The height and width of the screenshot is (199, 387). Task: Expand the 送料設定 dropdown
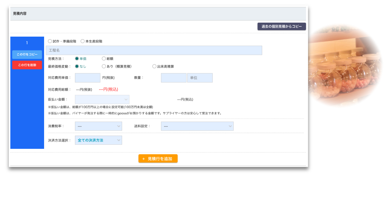point(197,126)
